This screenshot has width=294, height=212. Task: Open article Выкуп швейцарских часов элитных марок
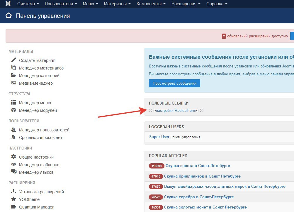pos(225,186)
